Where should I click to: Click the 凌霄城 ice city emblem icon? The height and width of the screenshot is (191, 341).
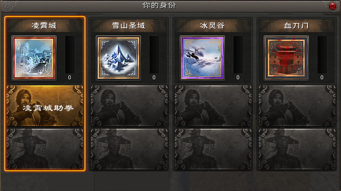(34, 58)
